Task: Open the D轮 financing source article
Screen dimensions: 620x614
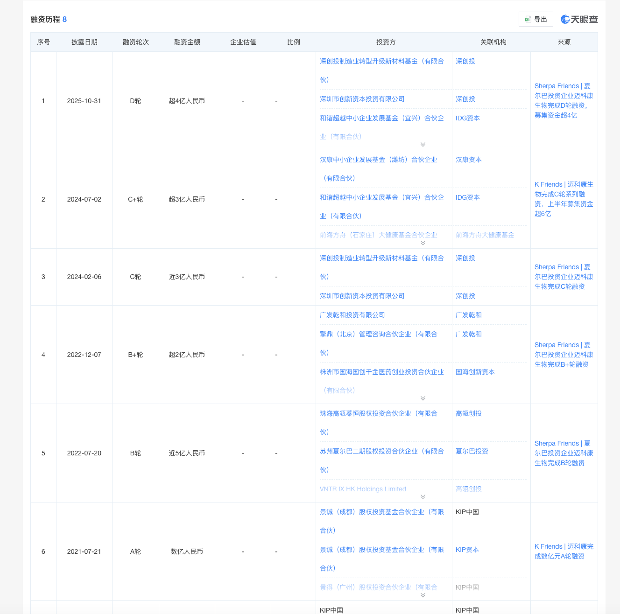Action: [x=564, y=100]
